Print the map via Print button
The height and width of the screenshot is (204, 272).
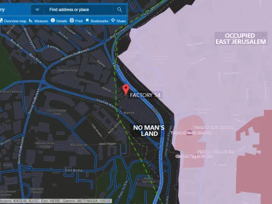pyautogui.click(x=76, y=21)
